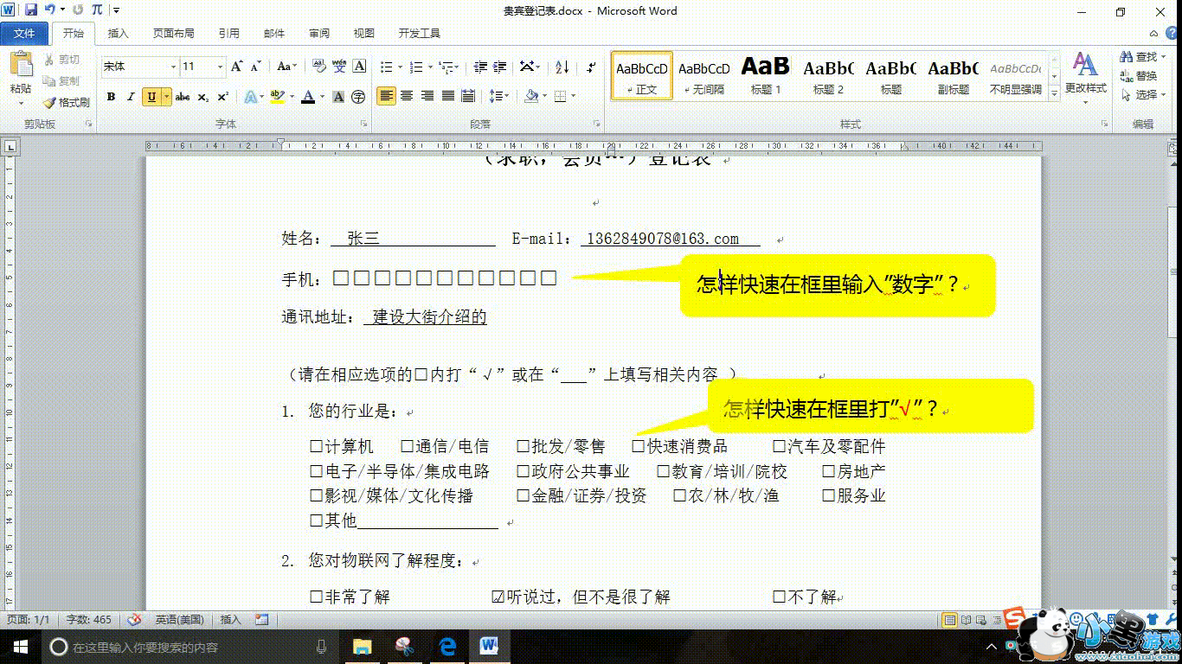This screenshot has width=1182, height=664.
Task: Switch to the 插入 (Insert) tab
Action: [118, 33]
